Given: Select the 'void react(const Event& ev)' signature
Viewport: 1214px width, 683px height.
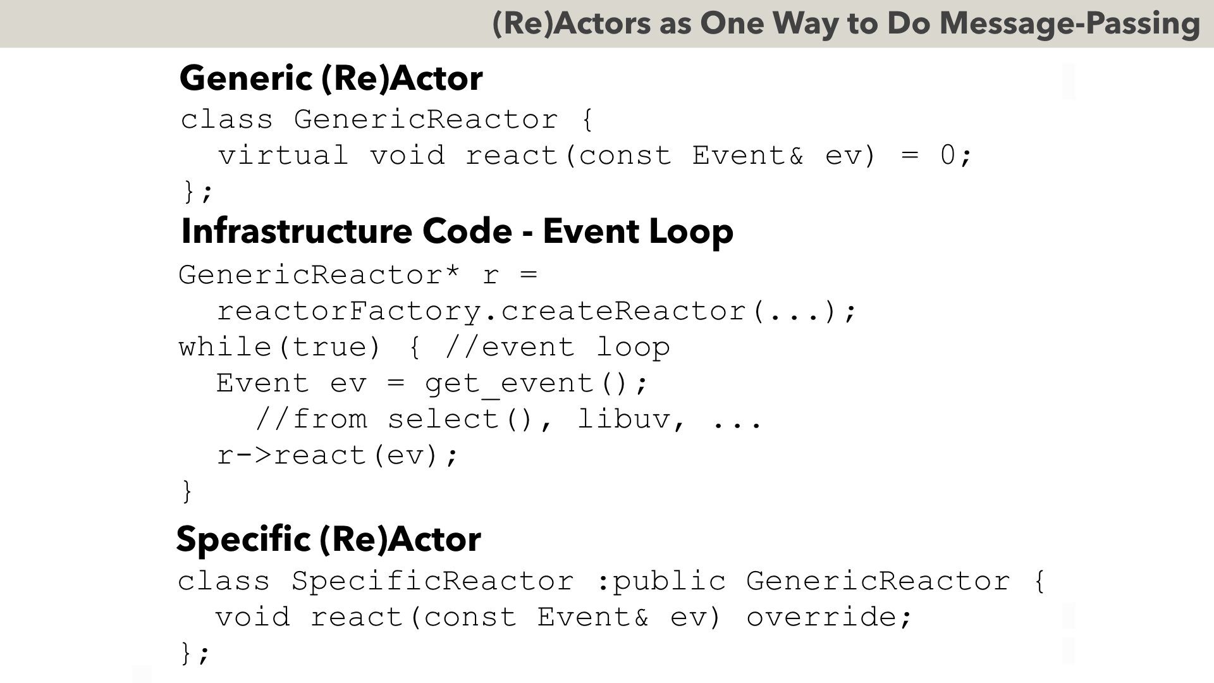Looking at the screenshot, I should [468, 617].
